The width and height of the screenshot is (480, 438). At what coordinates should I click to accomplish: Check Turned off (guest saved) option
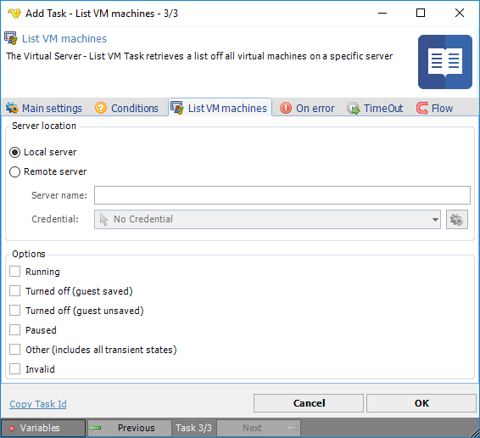(x=14, y=291)
